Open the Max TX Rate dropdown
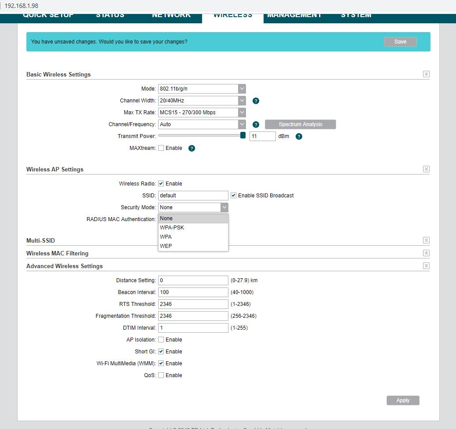Viewport: 456px width, 429px height. [x=202, y=113]
